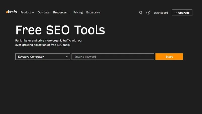This screenshot has height=114, width=202.
Task: Expand the Product menu
Action: (x=27, y=12)
